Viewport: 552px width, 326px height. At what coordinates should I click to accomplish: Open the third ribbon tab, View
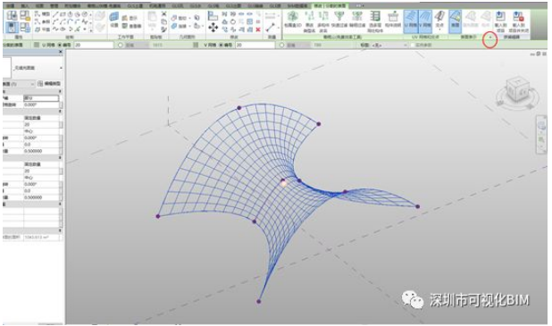(39, 5)
